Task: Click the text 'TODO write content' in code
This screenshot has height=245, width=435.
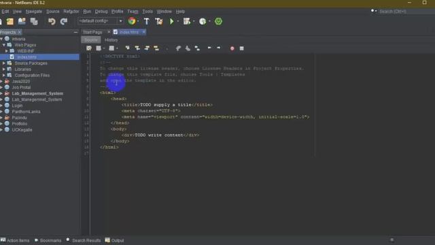Action: tap(158, 135)
